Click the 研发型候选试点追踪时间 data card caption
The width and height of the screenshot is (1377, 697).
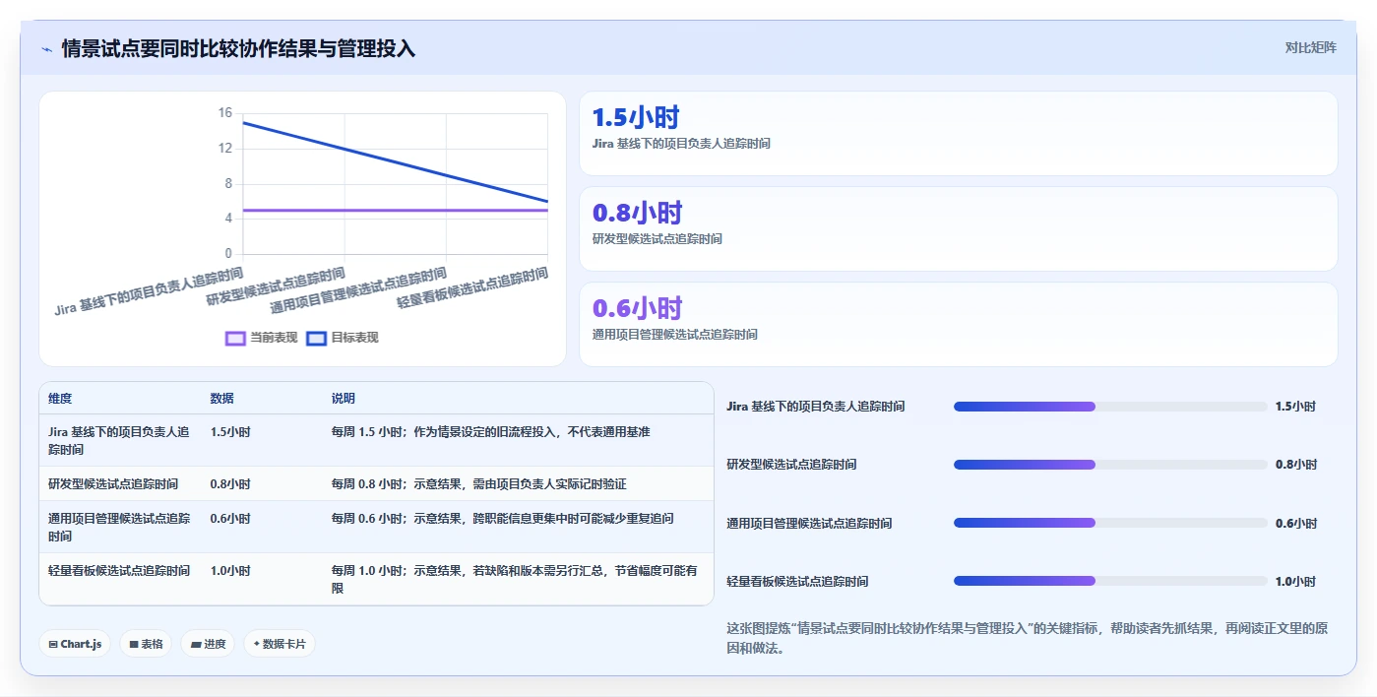[657, 239]
